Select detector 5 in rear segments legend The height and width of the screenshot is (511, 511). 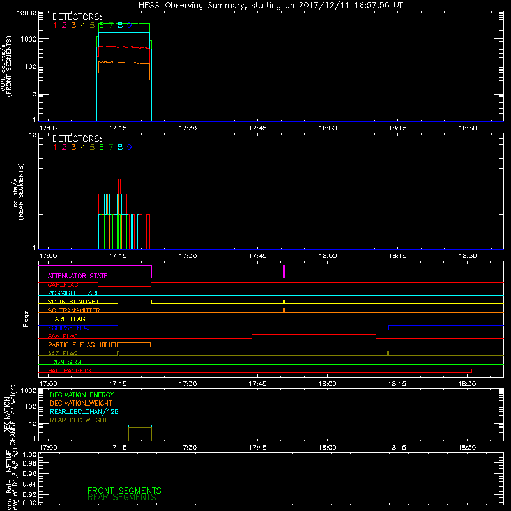click(92, 148)
